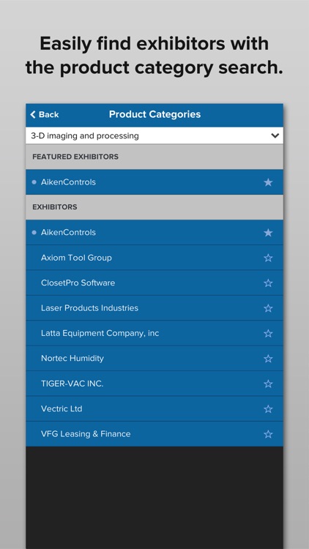
Task: Favorite Axiom Tool Group with star
Action: [x=268, y=258]
